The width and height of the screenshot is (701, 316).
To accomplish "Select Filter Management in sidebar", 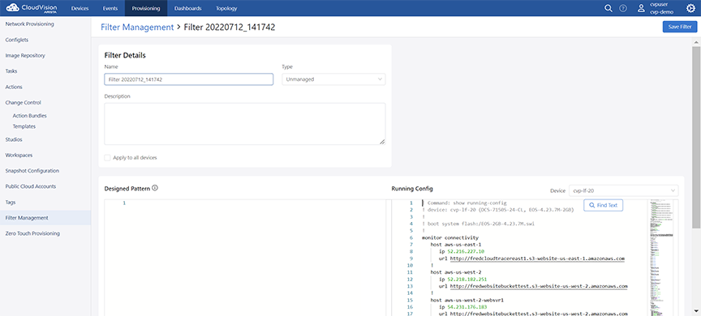I will (x=45, y=218).
